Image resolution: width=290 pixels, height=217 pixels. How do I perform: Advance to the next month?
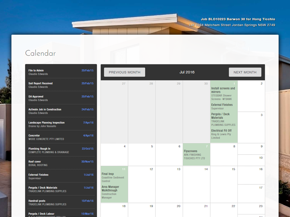(245, 72)
